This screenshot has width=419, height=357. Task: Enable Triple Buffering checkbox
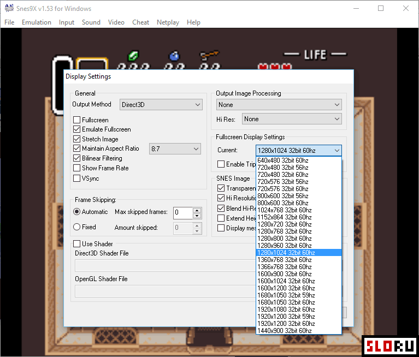(x=221, y=164)
